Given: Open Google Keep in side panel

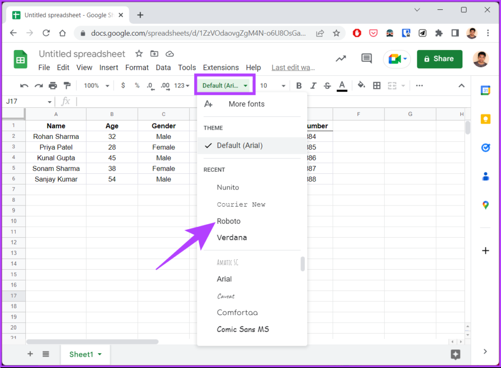Looking at the screenshot, I should pyautogui.click(x=485, y=119).
